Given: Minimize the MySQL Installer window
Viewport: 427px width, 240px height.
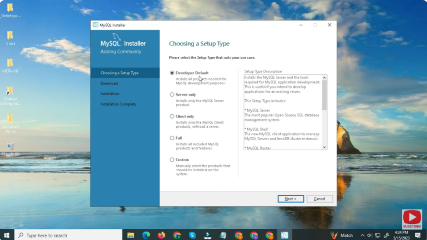Looking at the screenshot, I should [301, 25].
